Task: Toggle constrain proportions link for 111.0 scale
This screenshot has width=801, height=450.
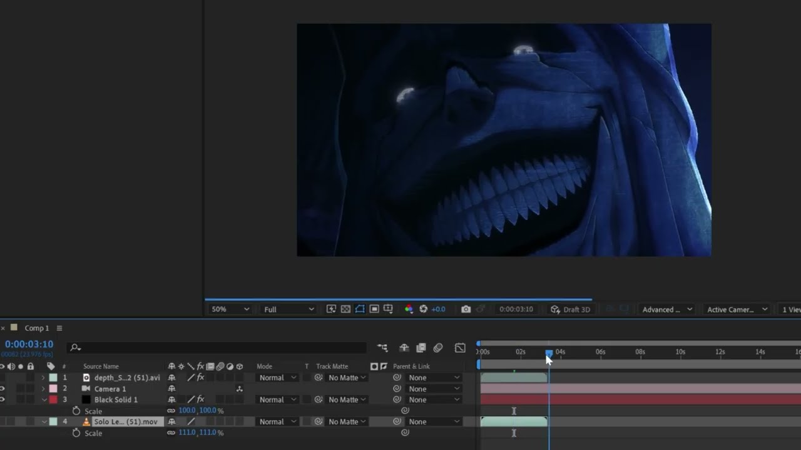Action: coord(171,432)
